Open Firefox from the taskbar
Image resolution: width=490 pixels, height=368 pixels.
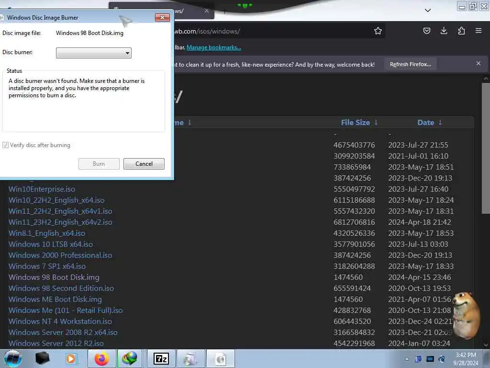(101, 358)
